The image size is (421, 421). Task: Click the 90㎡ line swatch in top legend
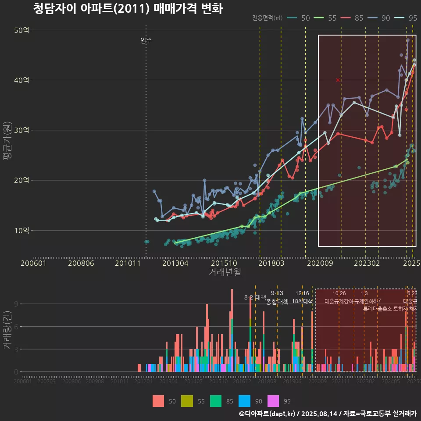tap(372, 18)
